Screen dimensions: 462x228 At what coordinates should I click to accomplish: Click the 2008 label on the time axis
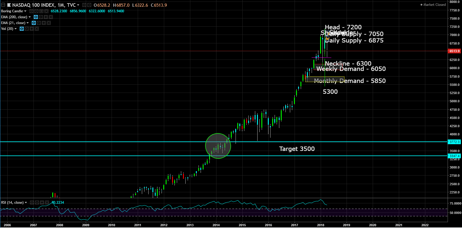tap(59, 225)
